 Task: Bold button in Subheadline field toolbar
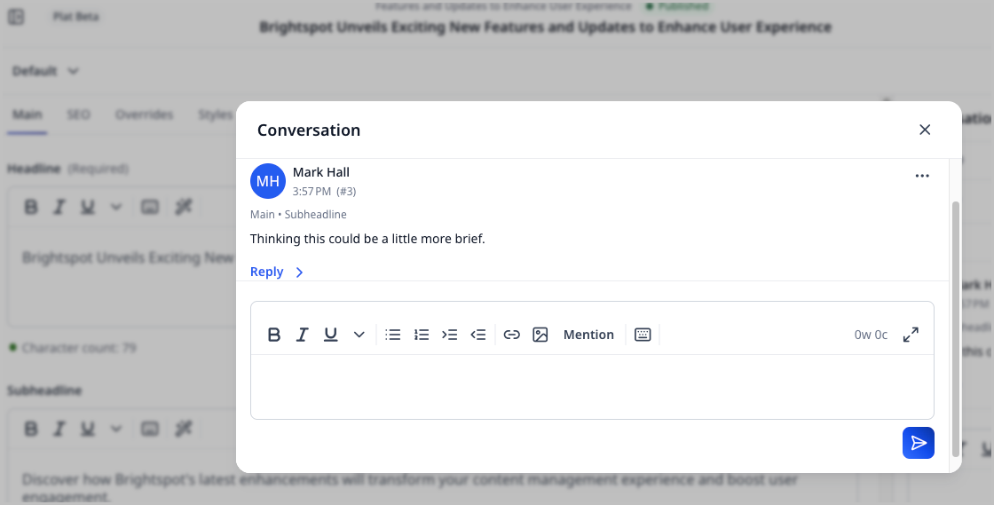tap(30, 429)
